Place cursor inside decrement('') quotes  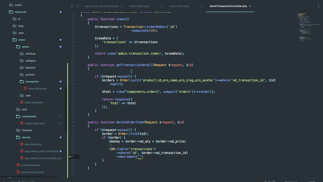point(140,157)
